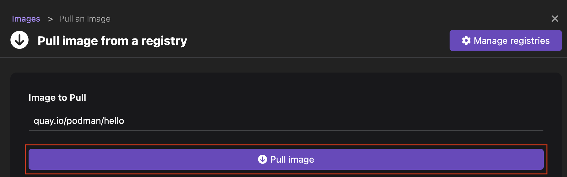The width and height of the screenshot is (567, 177).
Task: Open Manage registries settings
Action: pyautogui.click(x=505, y=41)
